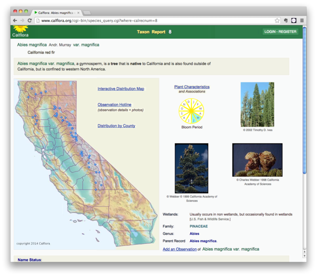Open Distribution by County link

116,126
